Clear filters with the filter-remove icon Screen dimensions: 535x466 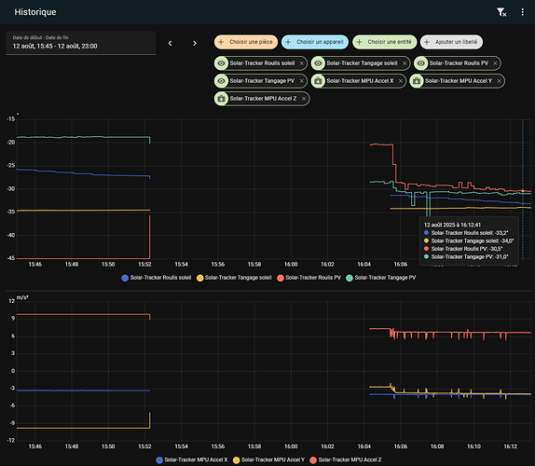coord(501,12)
